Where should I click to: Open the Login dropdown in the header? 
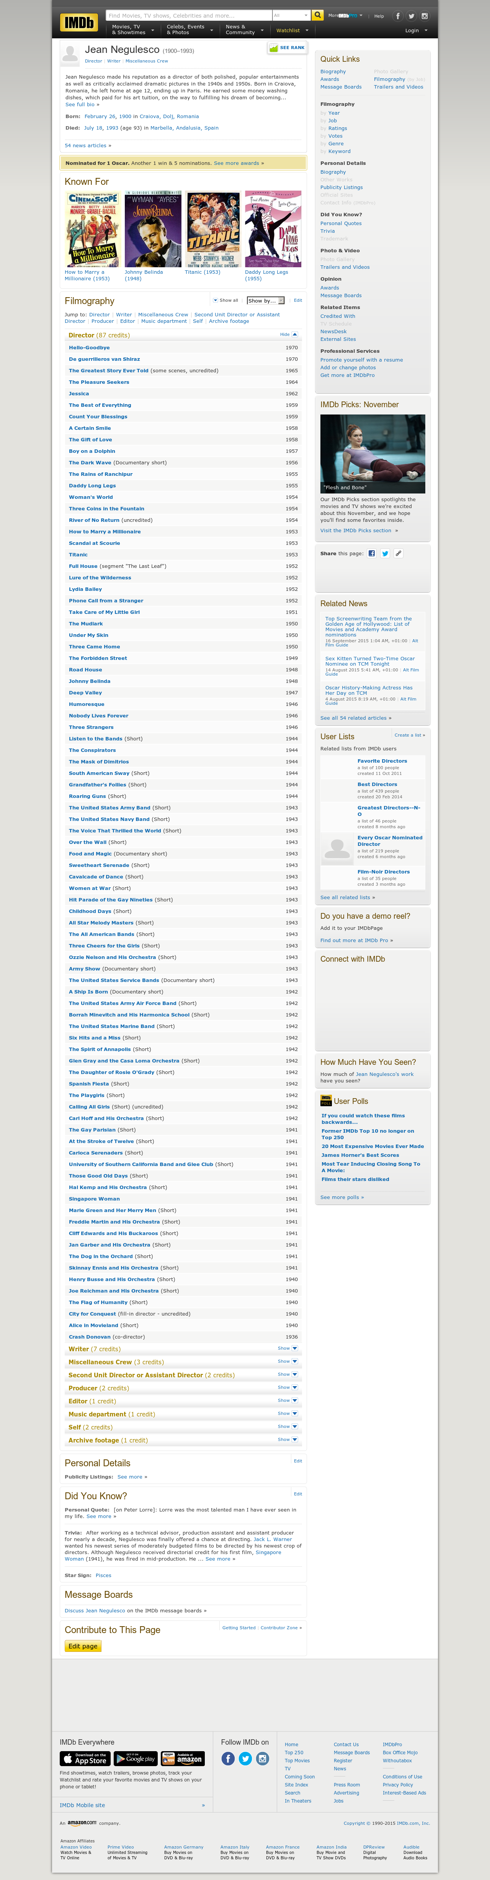(x=416, y=31)
